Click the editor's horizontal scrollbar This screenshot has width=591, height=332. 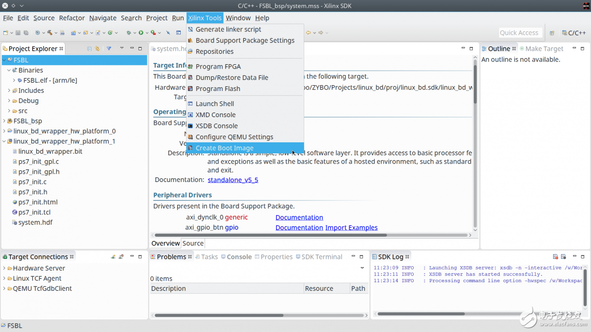[270, 235]
